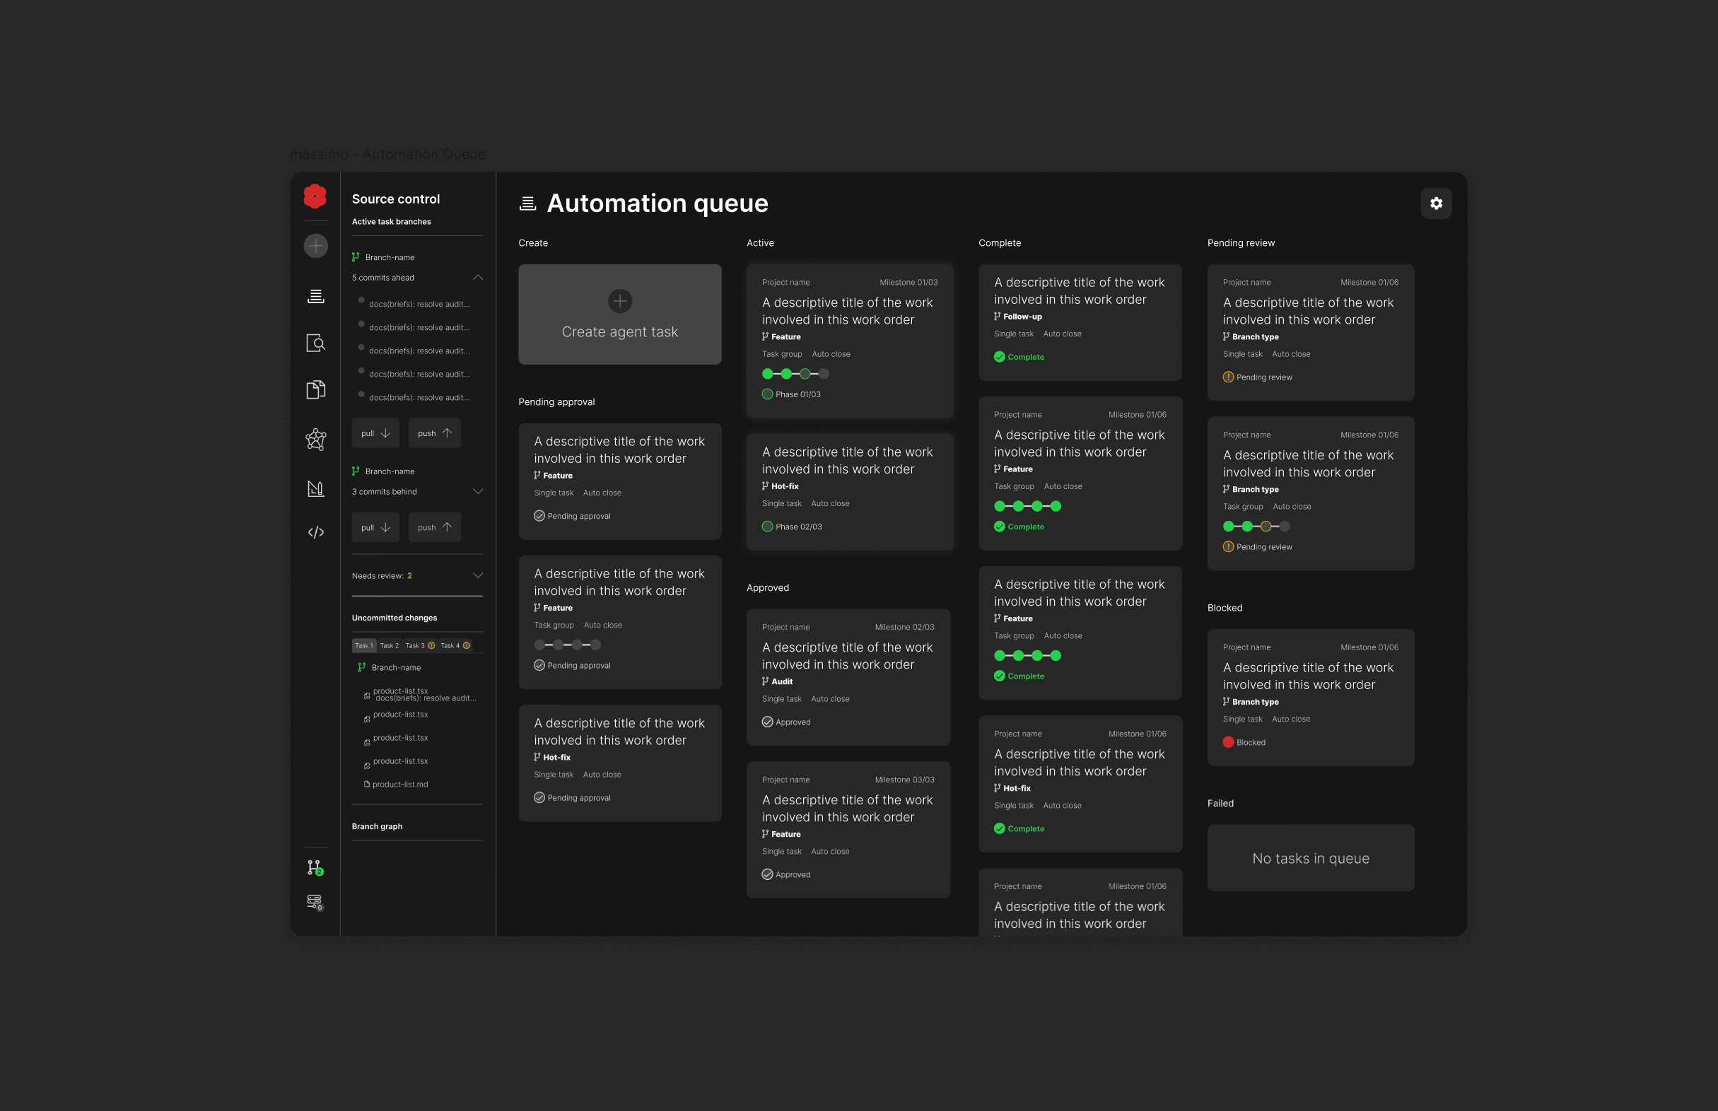Click file icon beside product-list.md
This screenshot has width=1718, height=1111.
(x=366, y=784)
